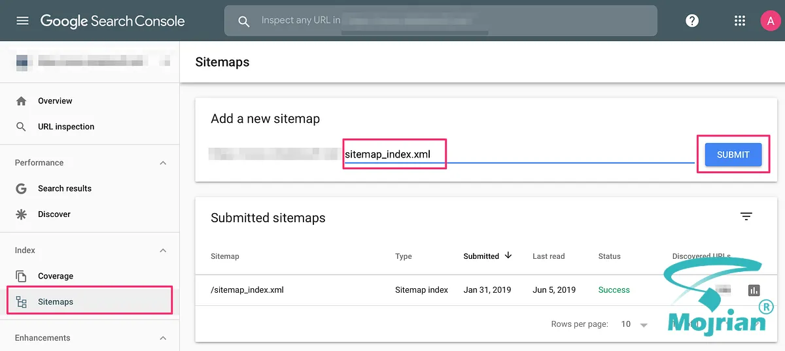Open the filter icon in Submitted sitemaps
Screen dimensions: 785x351
point(746,216)
